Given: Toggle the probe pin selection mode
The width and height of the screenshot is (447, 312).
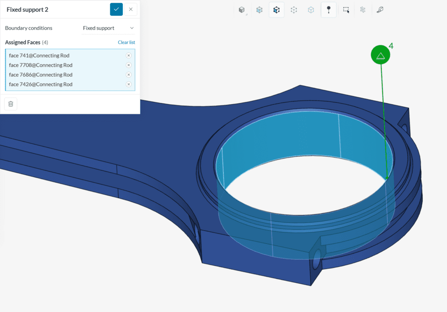Looking at the screenshot, I should (x=328, y=10).
